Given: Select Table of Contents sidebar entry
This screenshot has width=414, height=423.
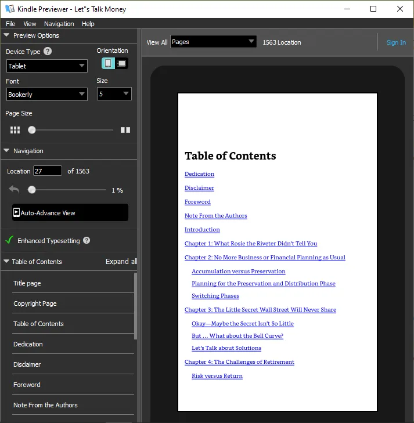Looking at the screenshot, I should 73,323.
